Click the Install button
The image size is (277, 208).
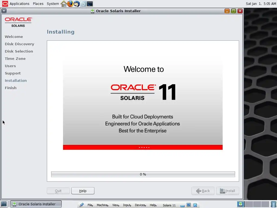(227, 191)
